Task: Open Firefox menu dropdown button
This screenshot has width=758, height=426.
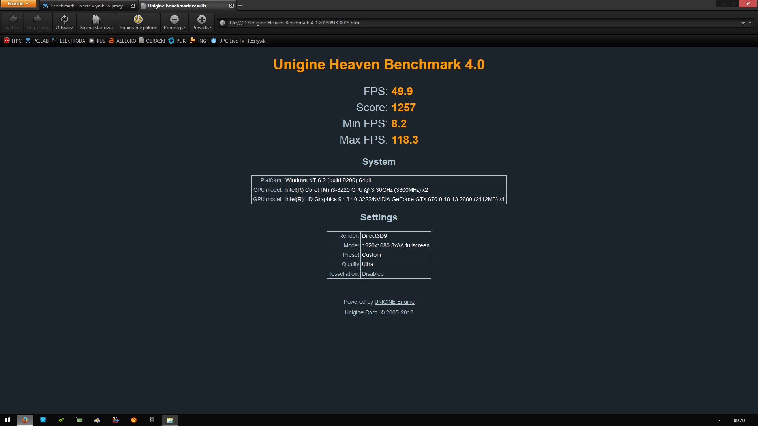Action: pyautogui.click(x=18, y=4)
